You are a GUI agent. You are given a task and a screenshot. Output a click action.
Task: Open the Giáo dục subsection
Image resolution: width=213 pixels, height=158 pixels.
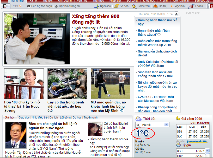point(24,117)
